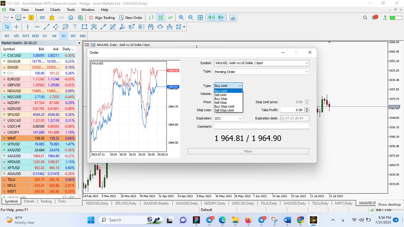Toggle Algo Trading on or off
The image size is (404, 227).
click(102, 18)
